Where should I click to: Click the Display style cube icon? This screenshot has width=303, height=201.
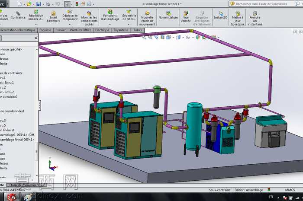tap(178, 37)
